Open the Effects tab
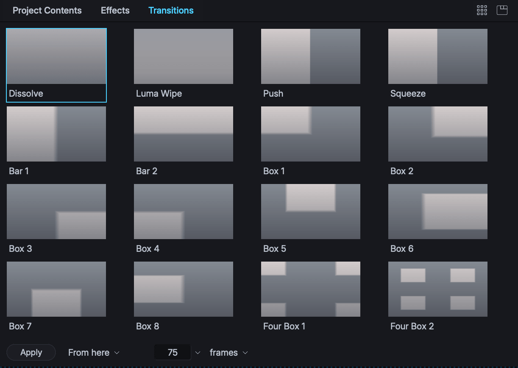Viewport: 518px width, 368px height. (115, 11)
